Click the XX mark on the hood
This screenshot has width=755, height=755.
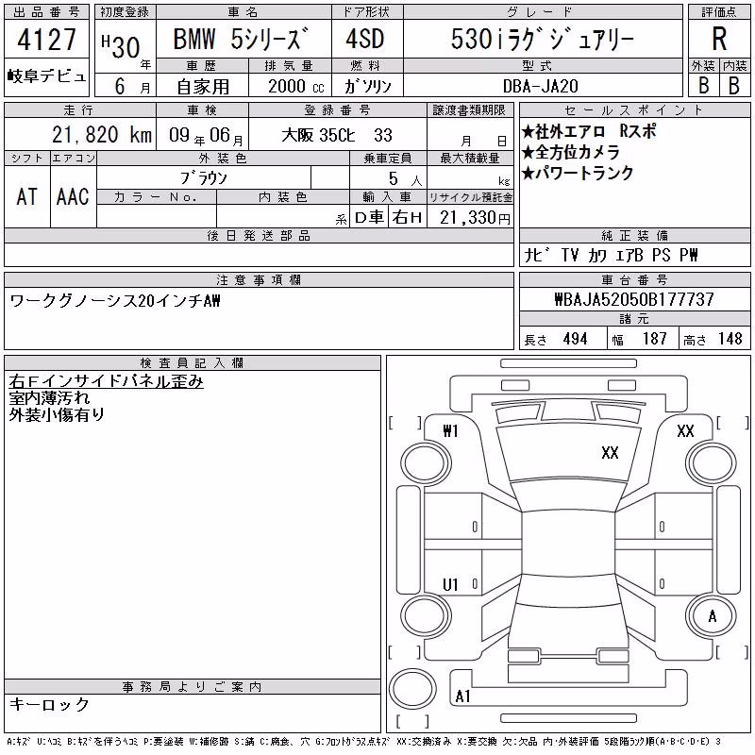[610, 453]
